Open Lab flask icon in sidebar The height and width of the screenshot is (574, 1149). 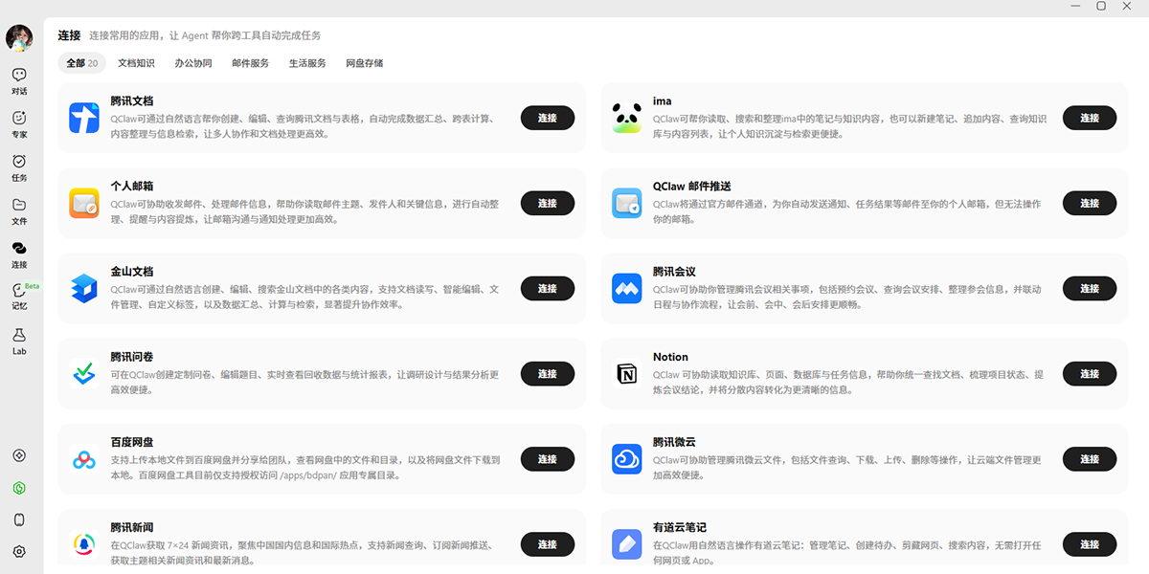click(x=19, y=342)
